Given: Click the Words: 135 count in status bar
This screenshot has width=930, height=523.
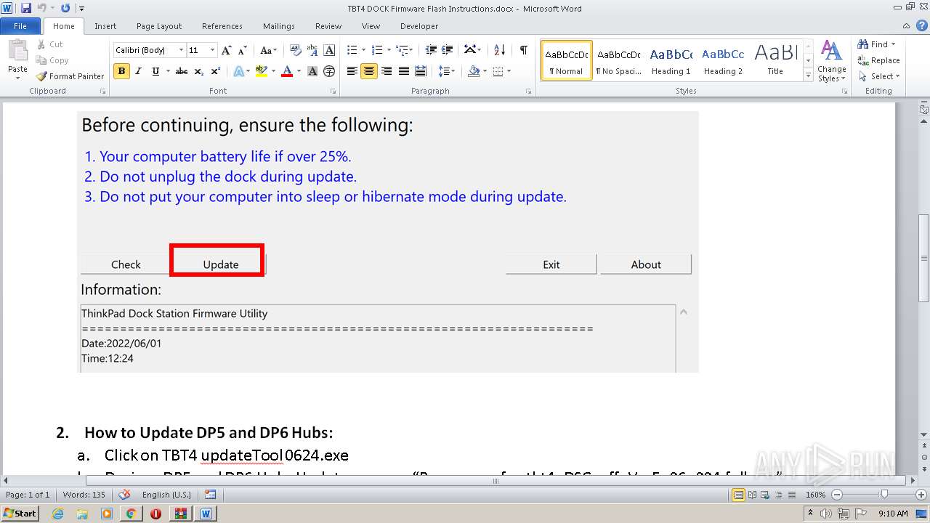Looking at the screenshot, I should 84,495.
